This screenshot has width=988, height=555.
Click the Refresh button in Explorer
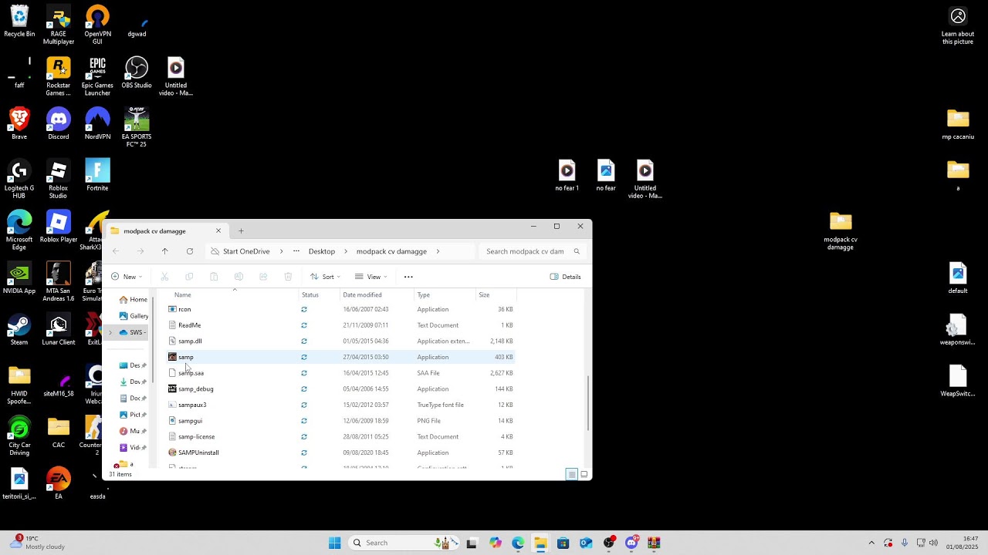[x=190, y=251]
